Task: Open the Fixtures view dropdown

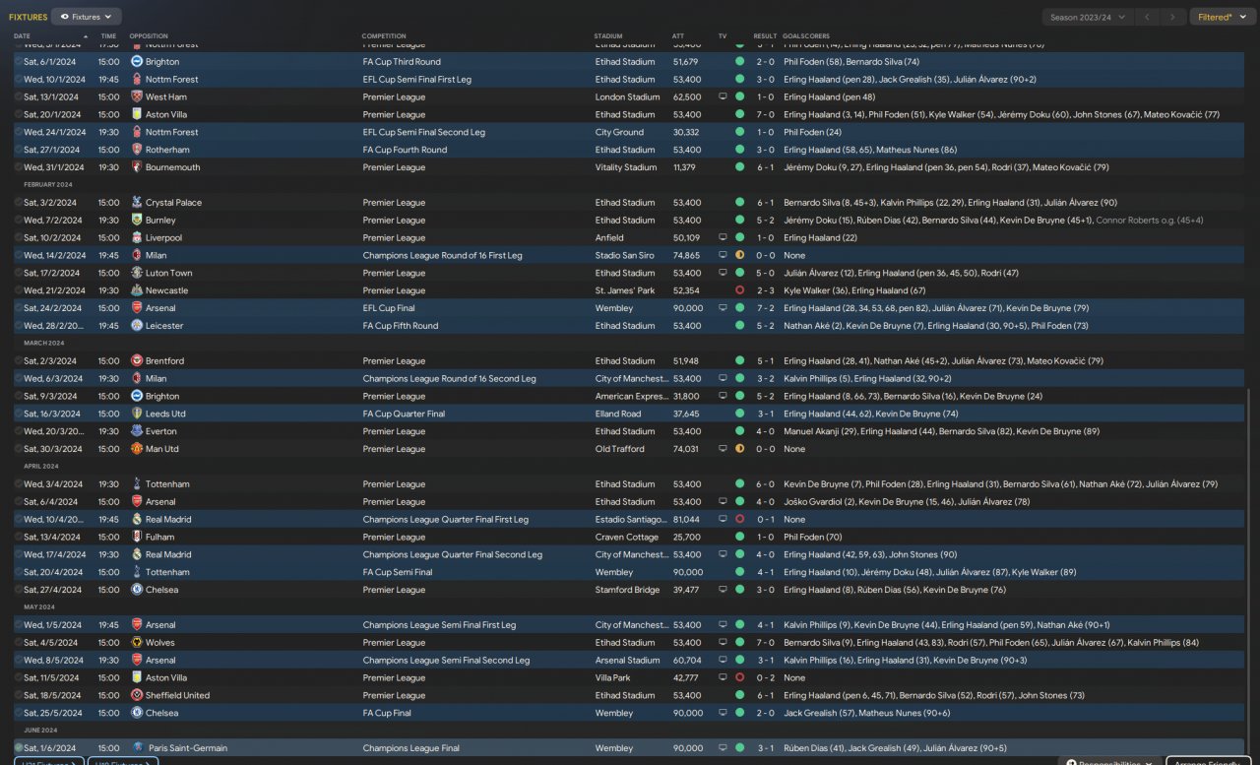Action: [87, 17]
